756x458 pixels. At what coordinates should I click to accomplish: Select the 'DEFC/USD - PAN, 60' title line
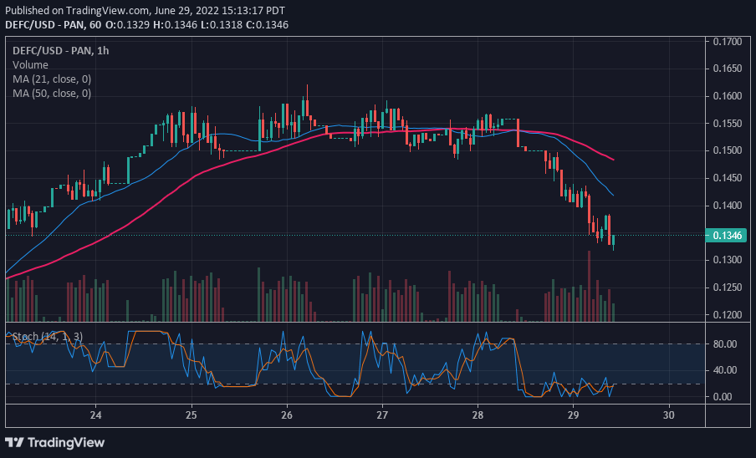click(x=53, y=24)
